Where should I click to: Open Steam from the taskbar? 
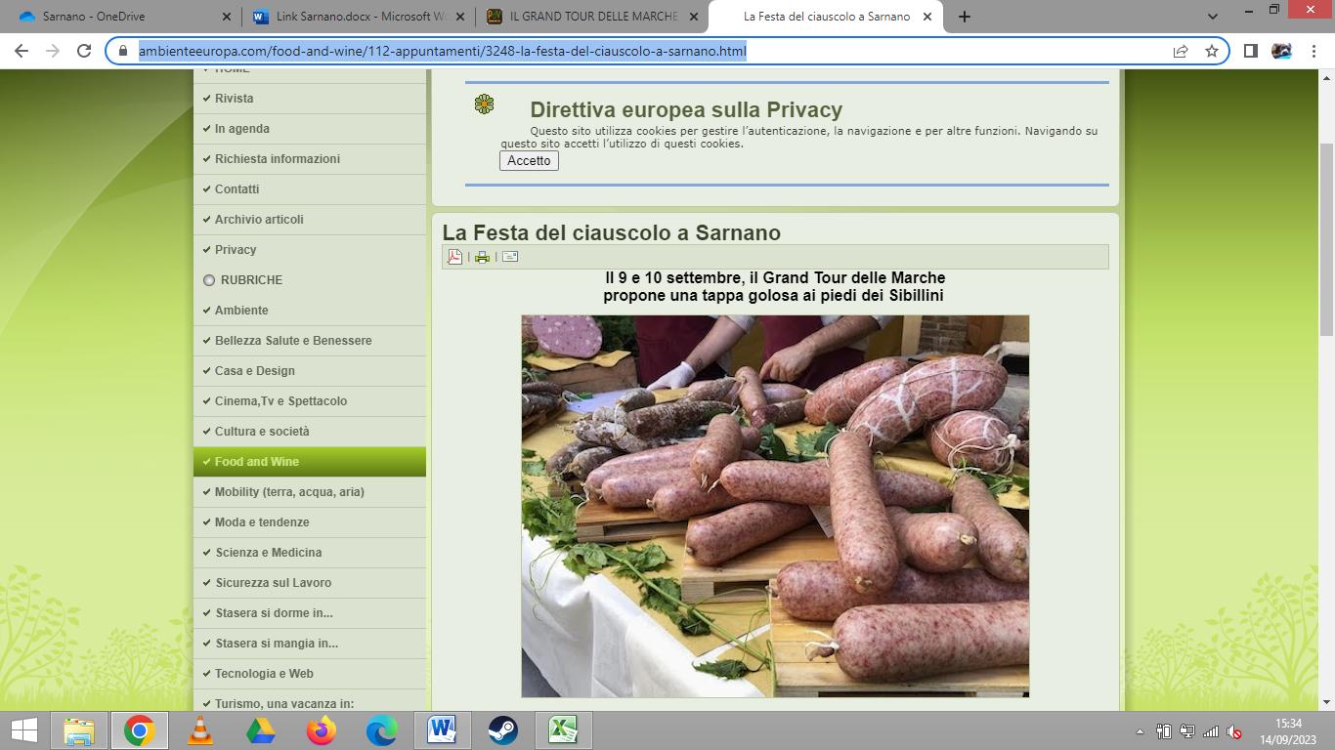point(503,730)
